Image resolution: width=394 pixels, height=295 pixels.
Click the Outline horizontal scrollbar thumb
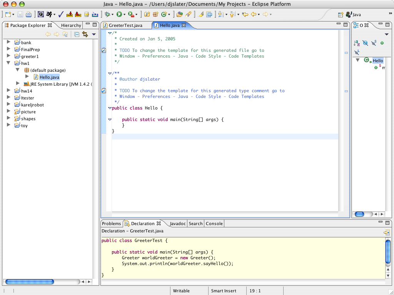tap(359, 214)
